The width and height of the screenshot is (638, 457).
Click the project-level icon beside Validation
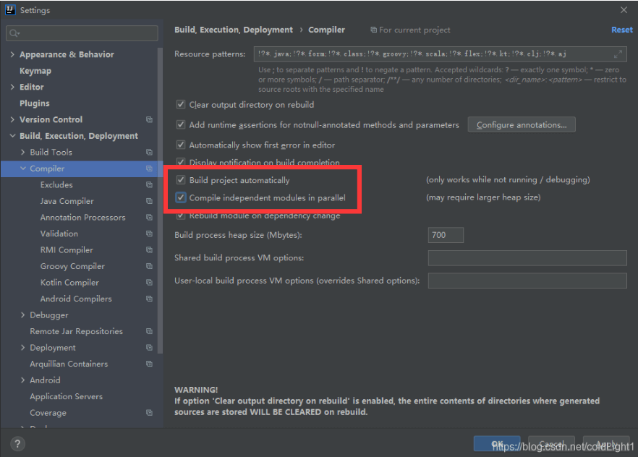click(x=149, y=234)
